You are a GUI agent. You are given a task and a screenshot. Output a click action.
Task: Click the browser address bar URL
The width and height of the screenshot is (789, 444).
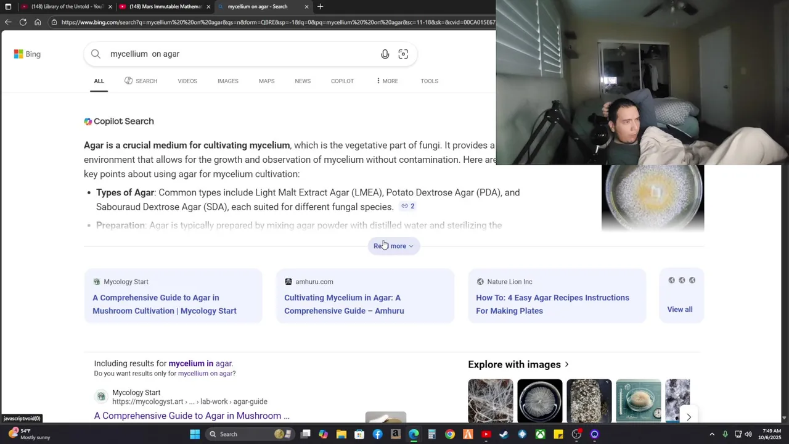(x=277, y=22)
